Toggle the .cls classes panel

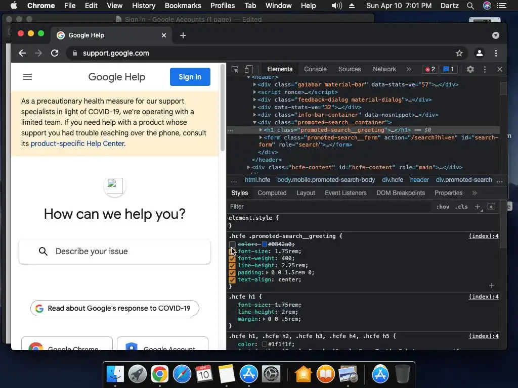(461, 207)
